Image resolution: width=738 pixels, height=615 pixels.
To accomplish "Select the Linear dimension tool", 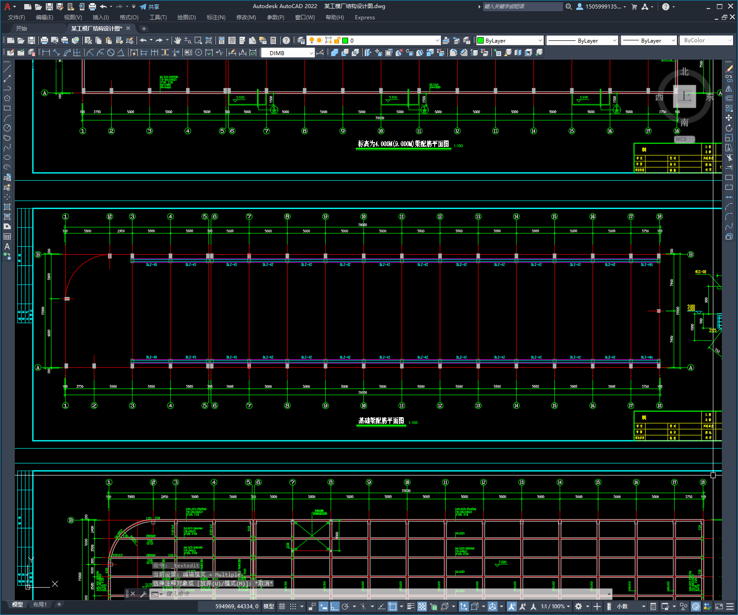I will point(46,52).
